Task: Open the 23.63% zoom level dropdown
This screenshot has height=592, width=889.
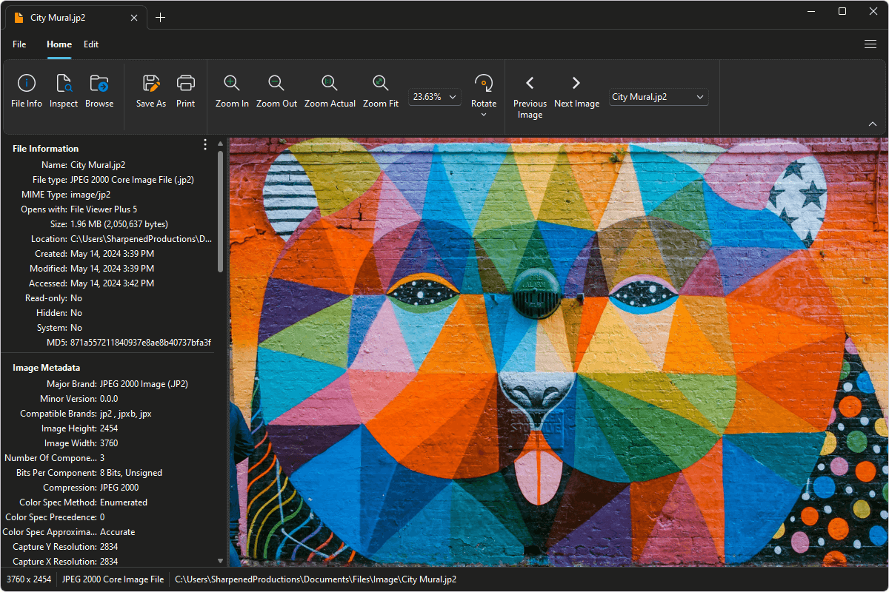Action: [434, 97]
